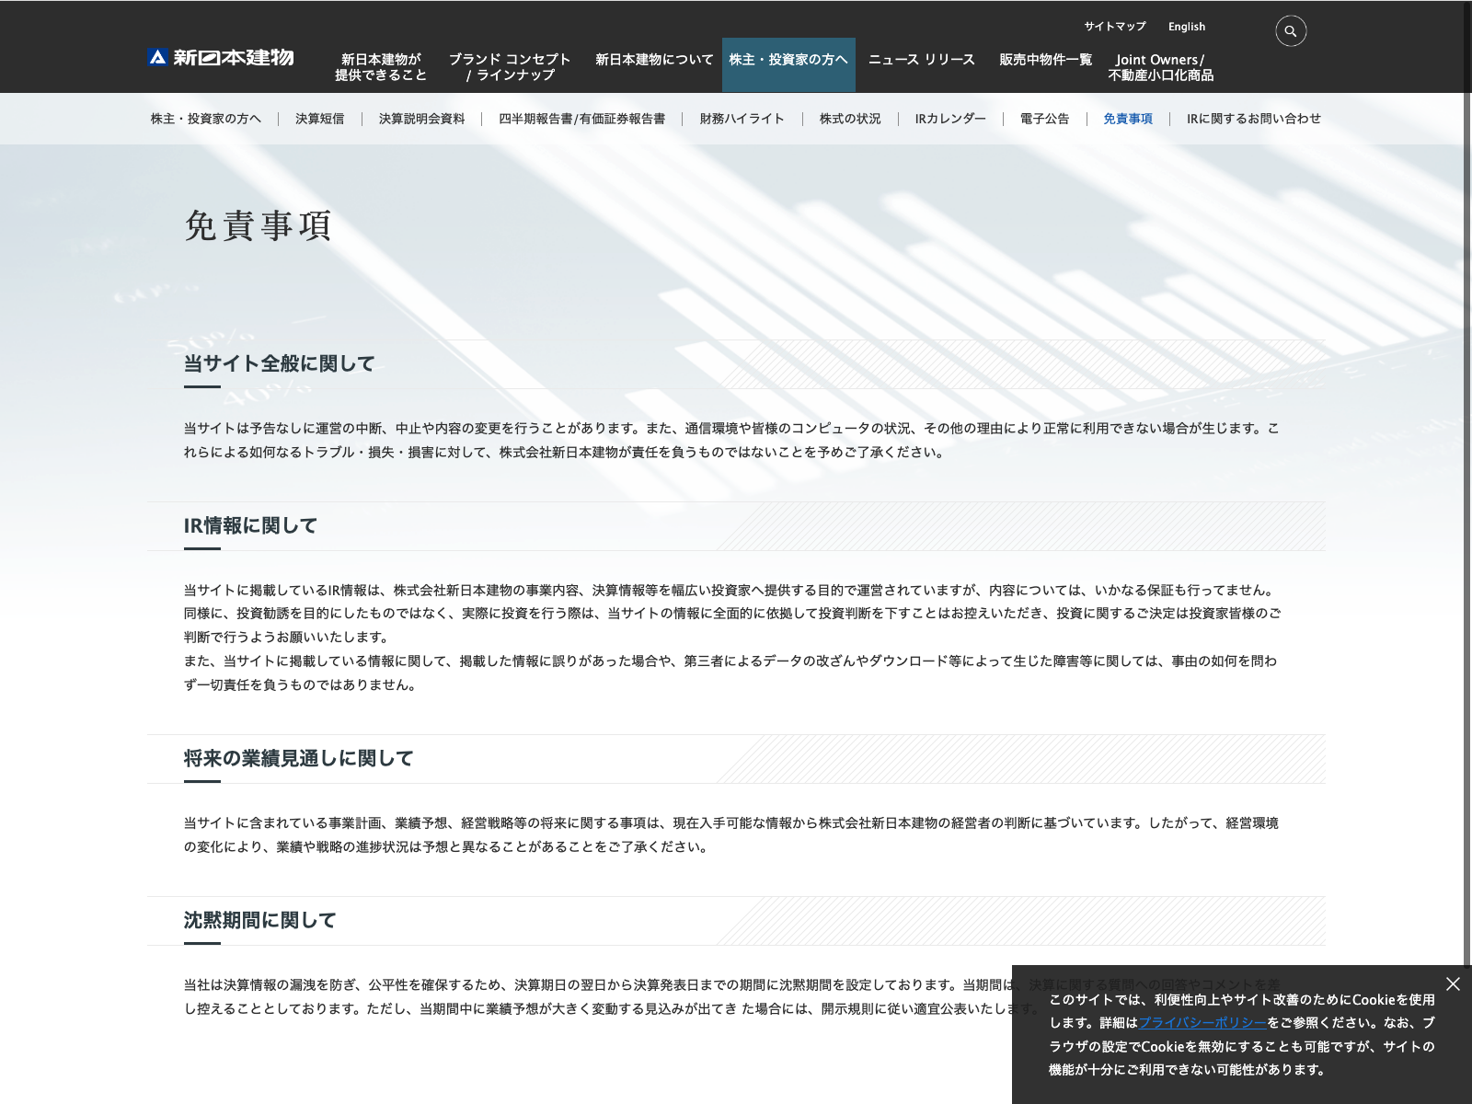Click the search magnifier icon

[x=1290, y=31]
